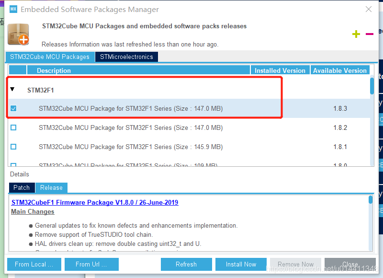
Task: Click the Remove Now button
Action: [x=295, y=264]
